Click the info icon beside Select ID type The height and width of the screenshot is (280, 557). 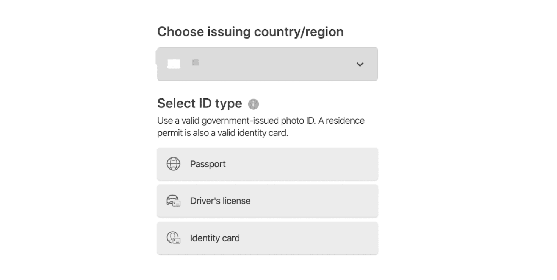click(x=253, y=104)
